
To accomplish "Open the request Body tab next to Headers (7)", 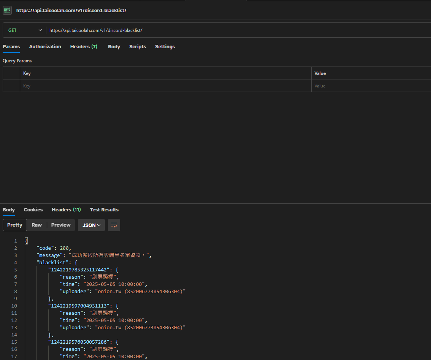I will (114, 47).
